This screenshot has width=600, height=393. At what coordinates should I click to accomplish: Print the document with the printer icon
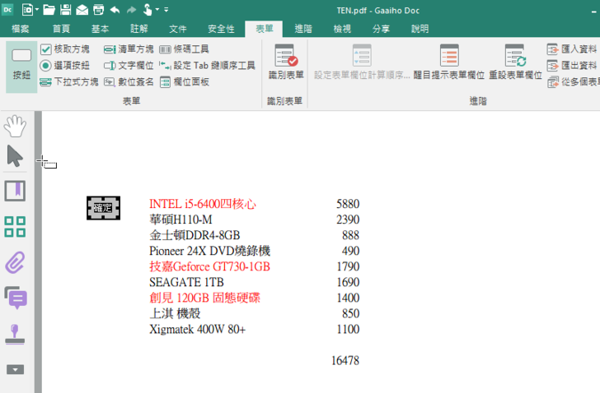click(98, 10)
